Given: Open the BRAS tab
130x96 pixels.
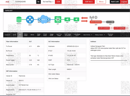Looking at the screenshot, I should pos(32,35).
